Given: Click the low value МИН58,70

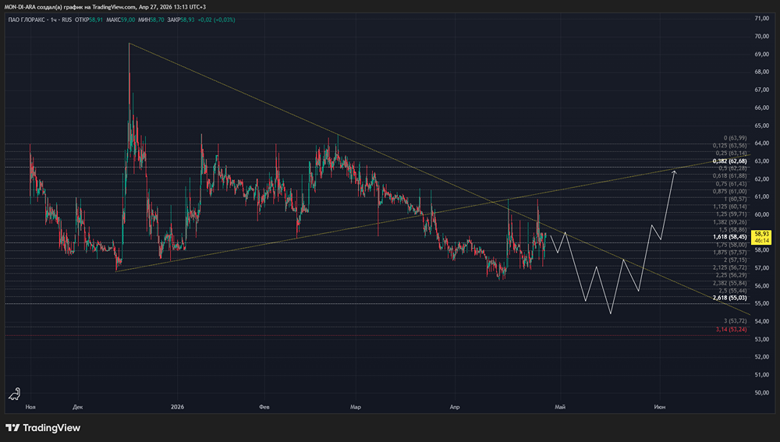Looking at the screenshot, I should [151, 20].
